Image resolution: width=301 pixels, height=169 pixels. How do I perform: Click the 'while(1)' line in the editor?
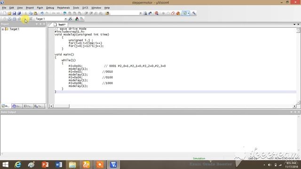pos(69,60)
